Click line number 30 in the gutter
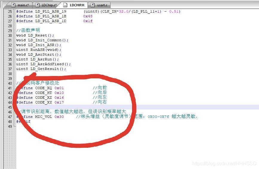The width and height of the screenshot is (259, 169). pyautogui.click(x=10, y=35)
